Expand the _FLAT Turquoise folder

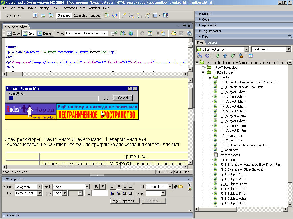(x=203, y=68)
